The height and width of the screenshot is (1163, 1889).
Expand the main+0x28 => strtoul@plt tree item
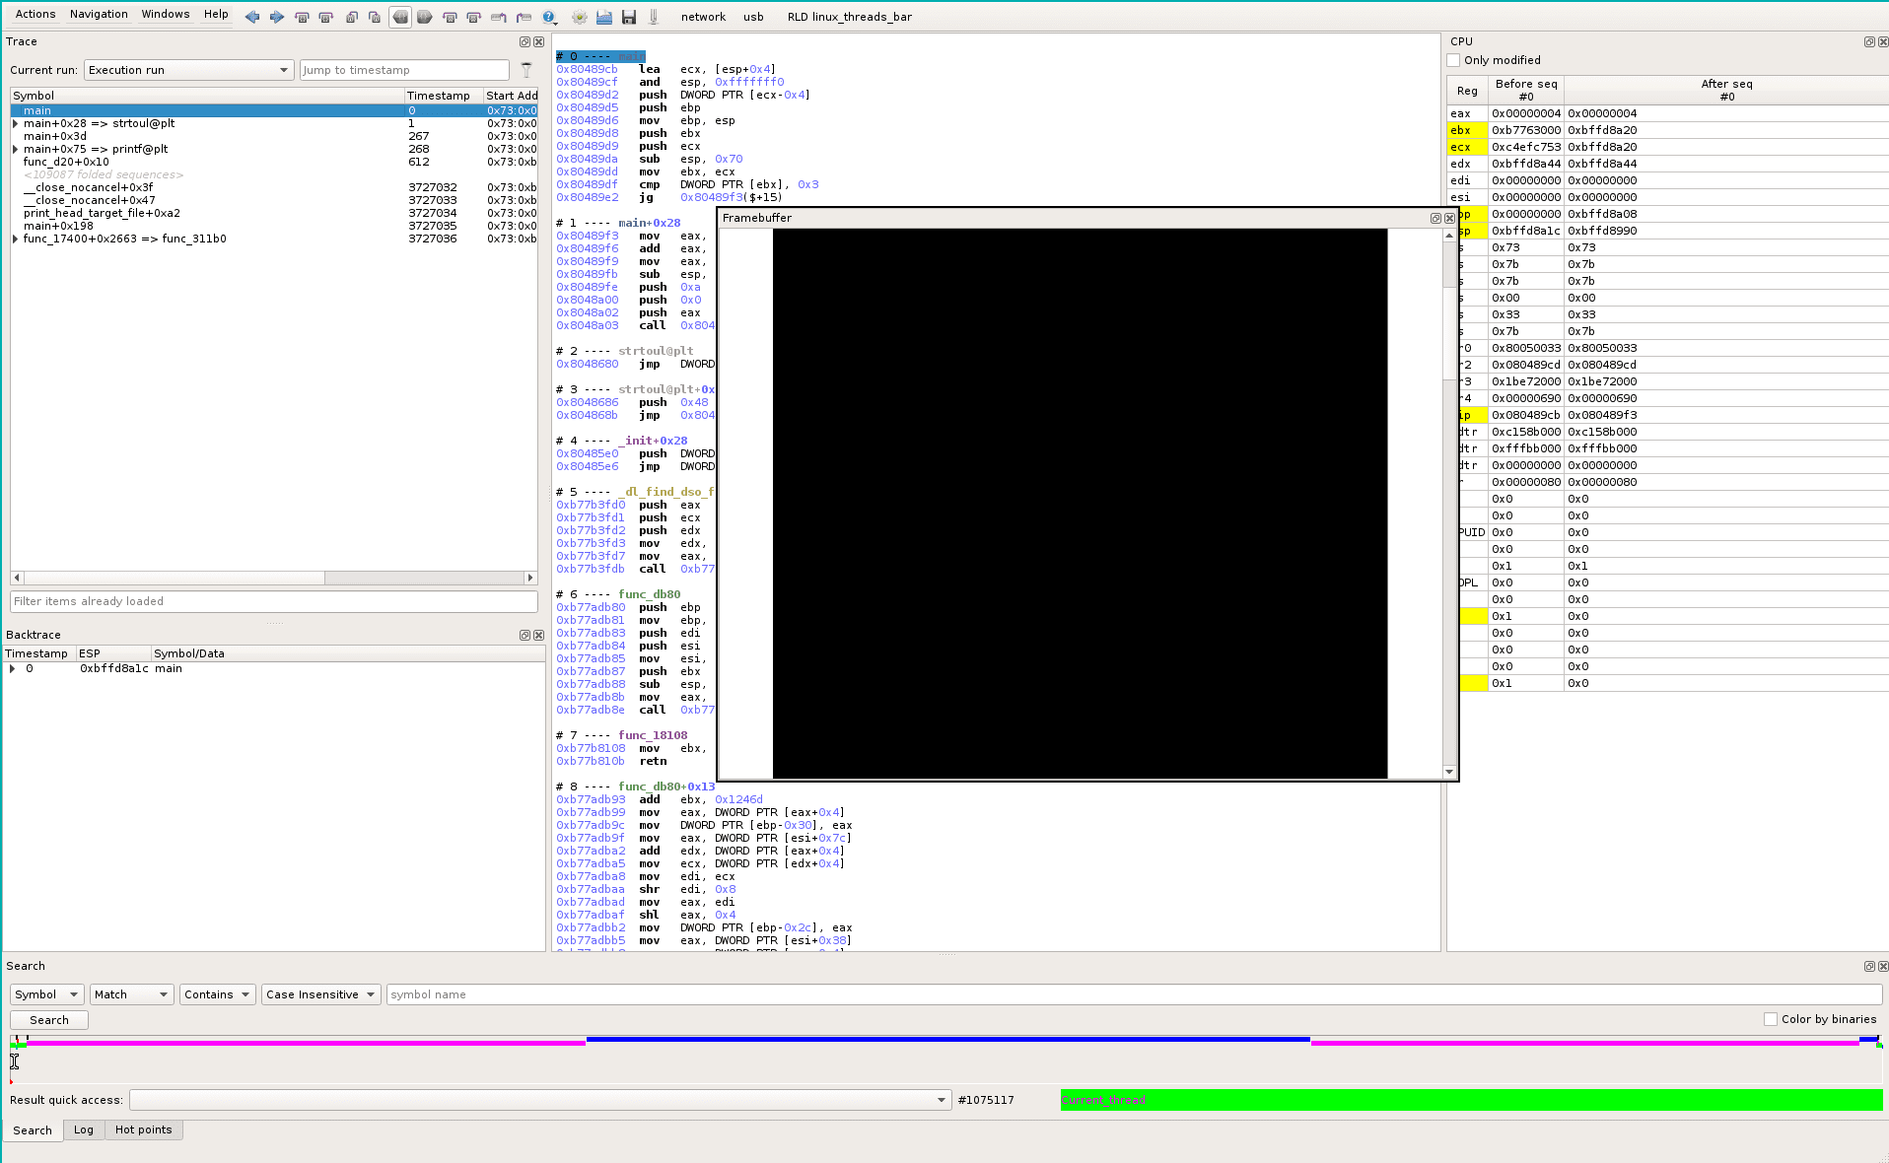pos(14,123)
